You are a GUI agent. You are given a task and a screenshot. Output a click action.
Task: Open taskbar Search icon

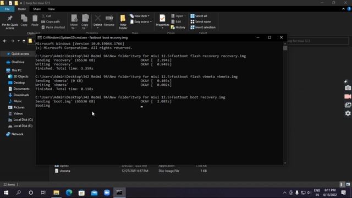(x=19, y=193)
